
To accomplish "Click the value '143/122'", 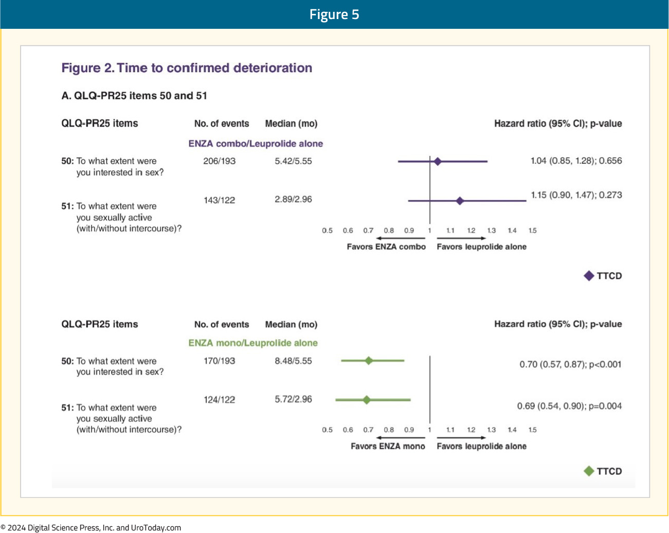I will coord(220,200).
